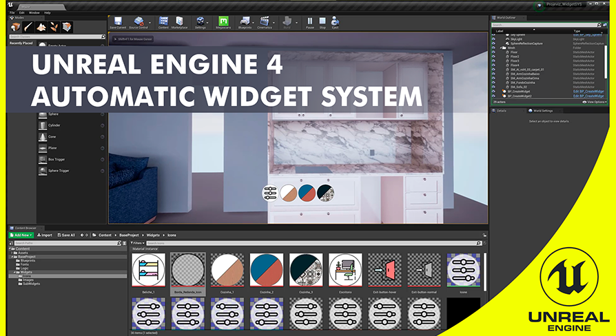Viewport: 616px width, 336px height.
Task: Click the black and patterned swatch in viewport
Action: (325, 193)
